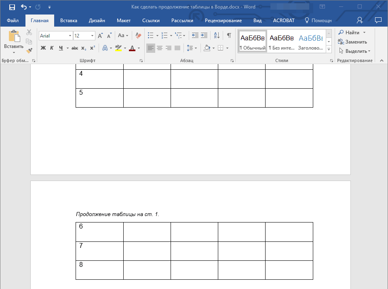This screenshot has width=388, height=289.
Task: Click the Sort (А-Я) icon
Action: click(217, 35)
